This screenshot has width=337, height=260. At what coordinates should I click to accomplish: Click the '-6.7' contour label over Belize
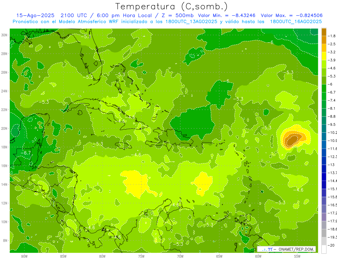click(26, 153)
